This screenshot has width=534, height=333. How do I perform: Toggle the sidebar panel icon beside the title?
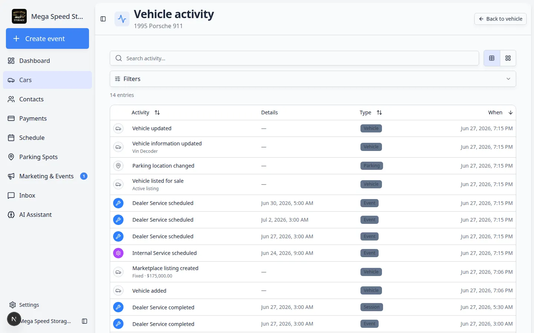point(103,19)
